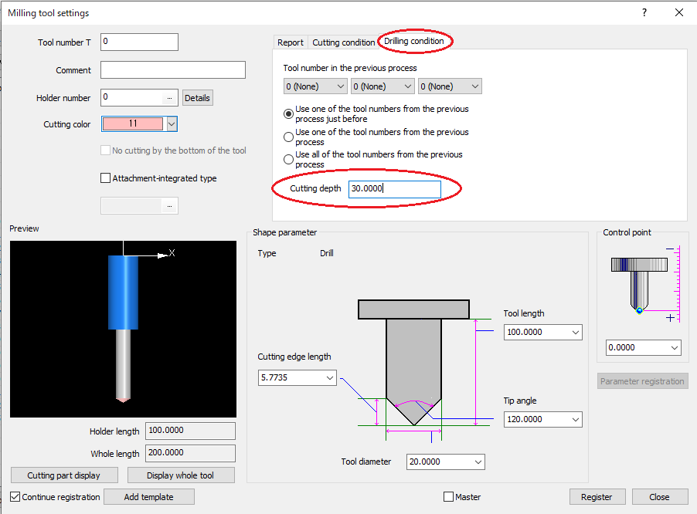This screenshot has height=514, width=697.
Task: Click the drill preview image
Action: click(123, 329)
